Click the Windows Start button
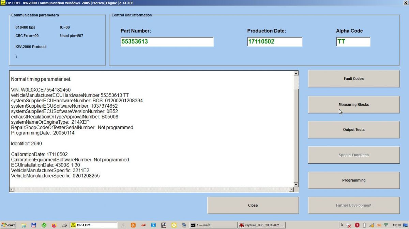 [x=8, y=225]
